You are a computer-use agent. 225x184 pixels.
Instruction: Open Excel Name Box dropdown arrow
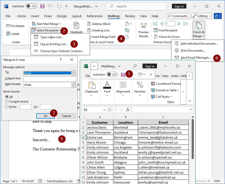coord(104,110)
